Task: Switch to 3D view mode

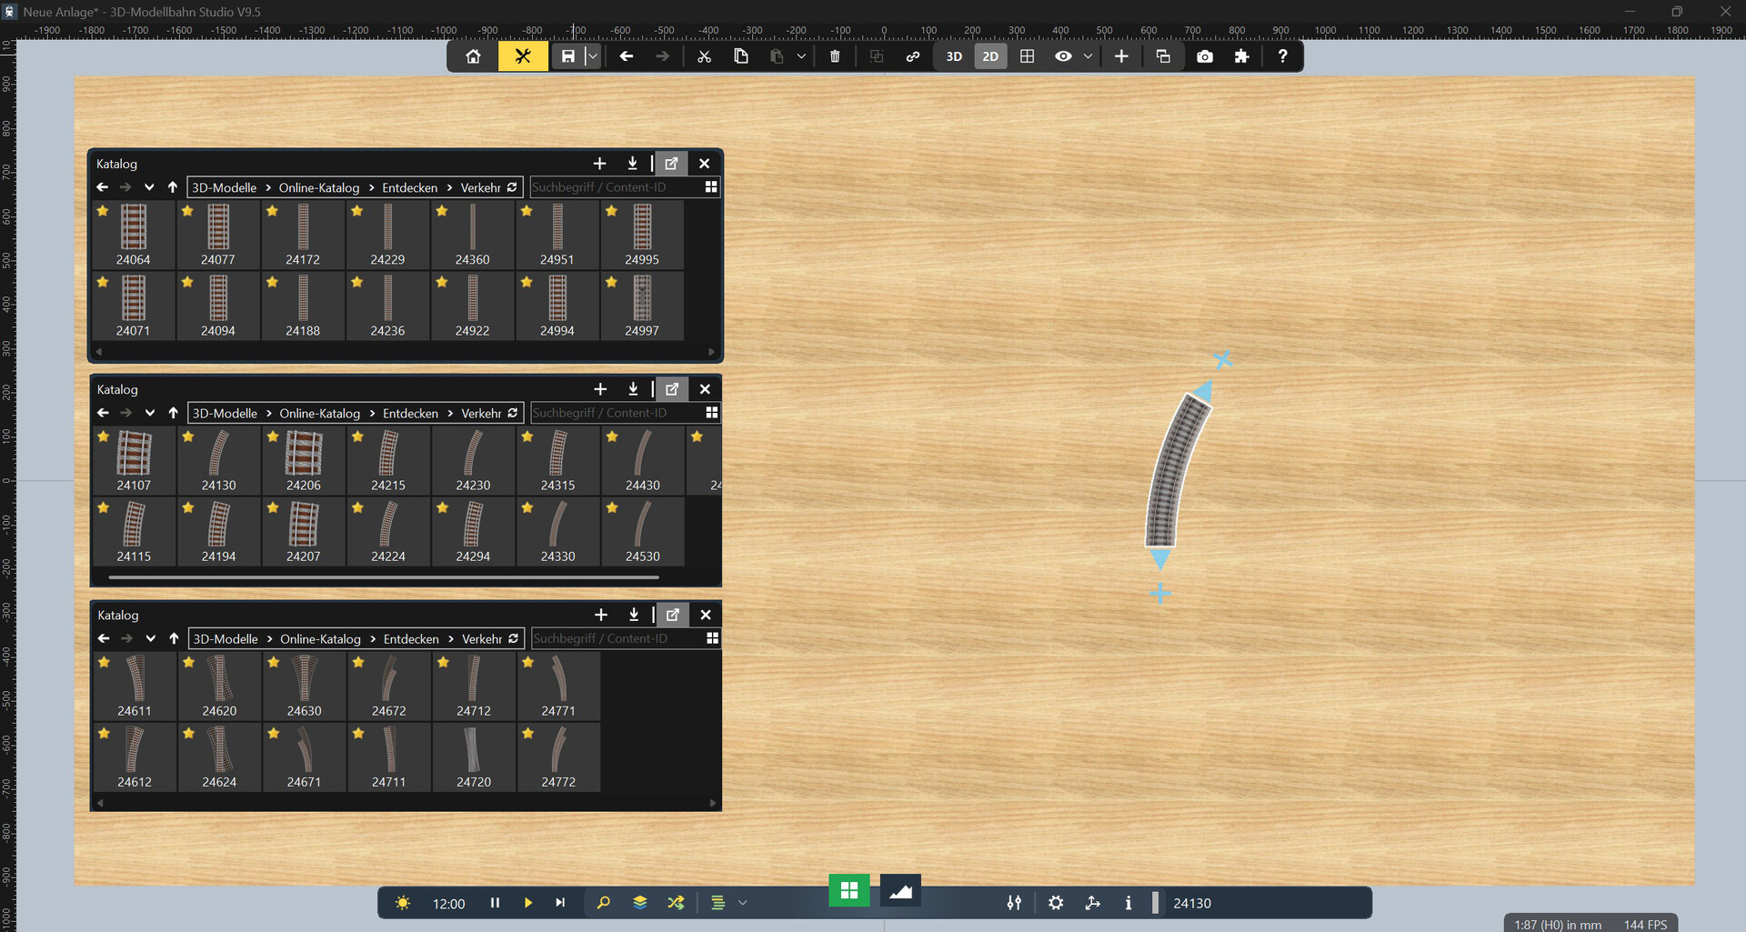Action: (954, 56)
